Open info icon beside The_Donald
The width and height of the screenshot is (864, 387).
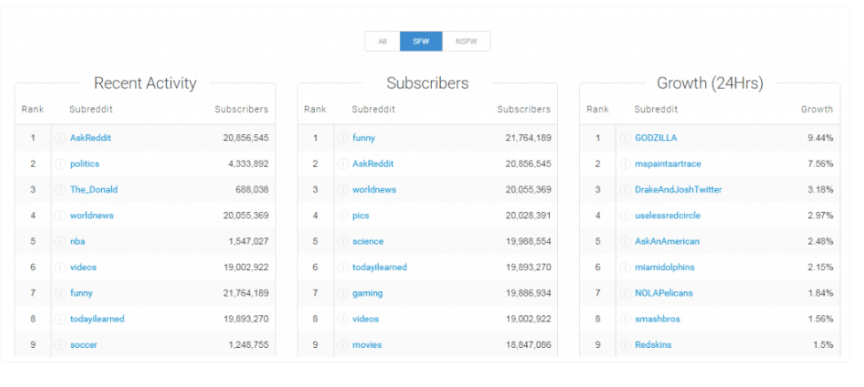tap(60, 190)
